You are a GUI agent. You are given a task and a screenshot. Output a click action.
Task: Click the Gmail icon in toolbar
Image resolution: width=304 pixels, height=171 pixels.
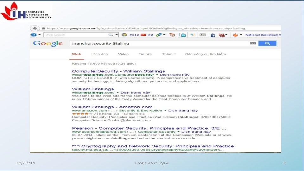pos(221,35)
